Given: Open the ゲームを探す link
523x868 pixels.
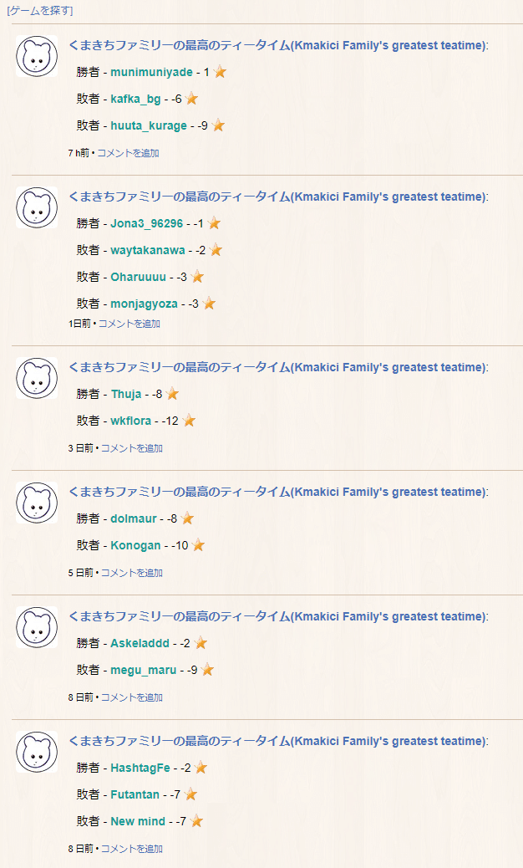Looking at the screenshot, I should 39,11.
